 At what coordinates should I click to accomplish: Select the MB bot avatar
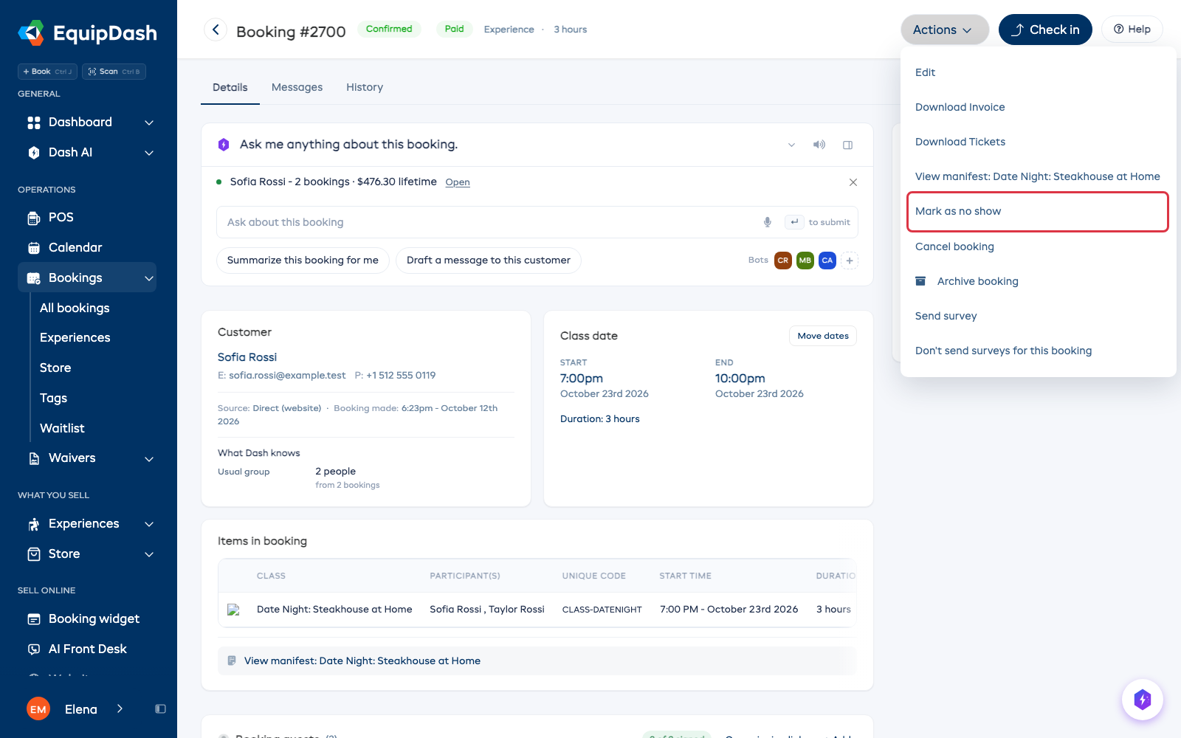click(805, 261)
